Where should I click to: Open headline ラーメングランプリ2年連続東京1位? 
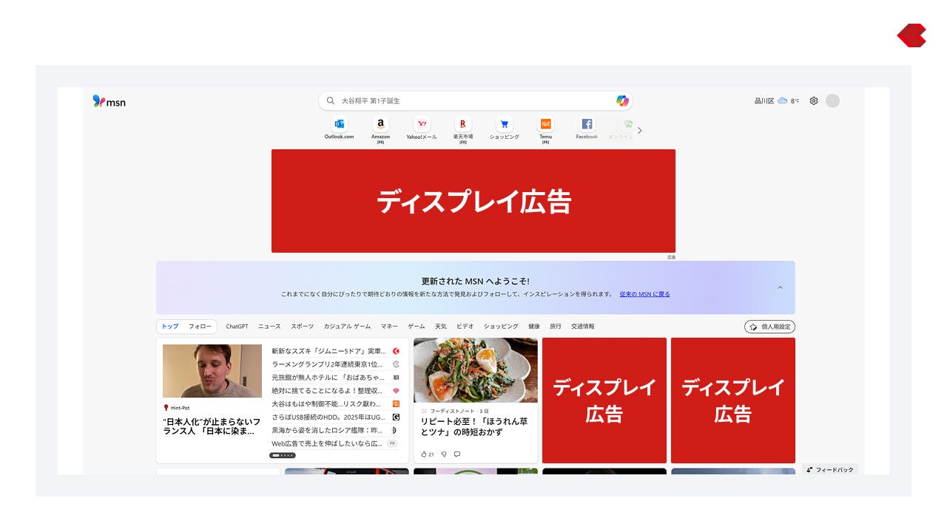tap(327, 364)
